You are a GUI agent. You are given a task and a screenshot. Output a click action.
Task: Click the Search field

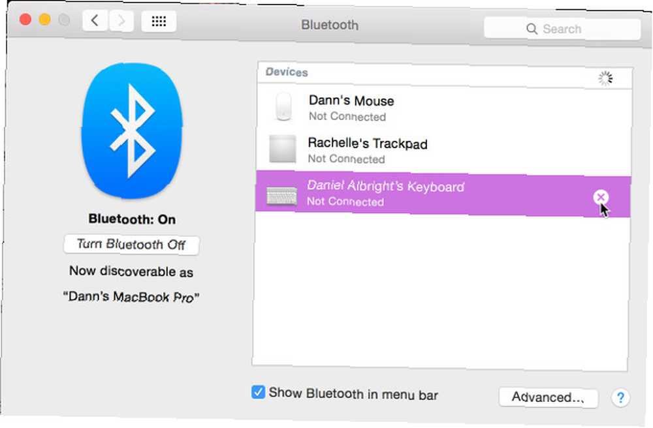pyautogui.click(x=562, y=29)
